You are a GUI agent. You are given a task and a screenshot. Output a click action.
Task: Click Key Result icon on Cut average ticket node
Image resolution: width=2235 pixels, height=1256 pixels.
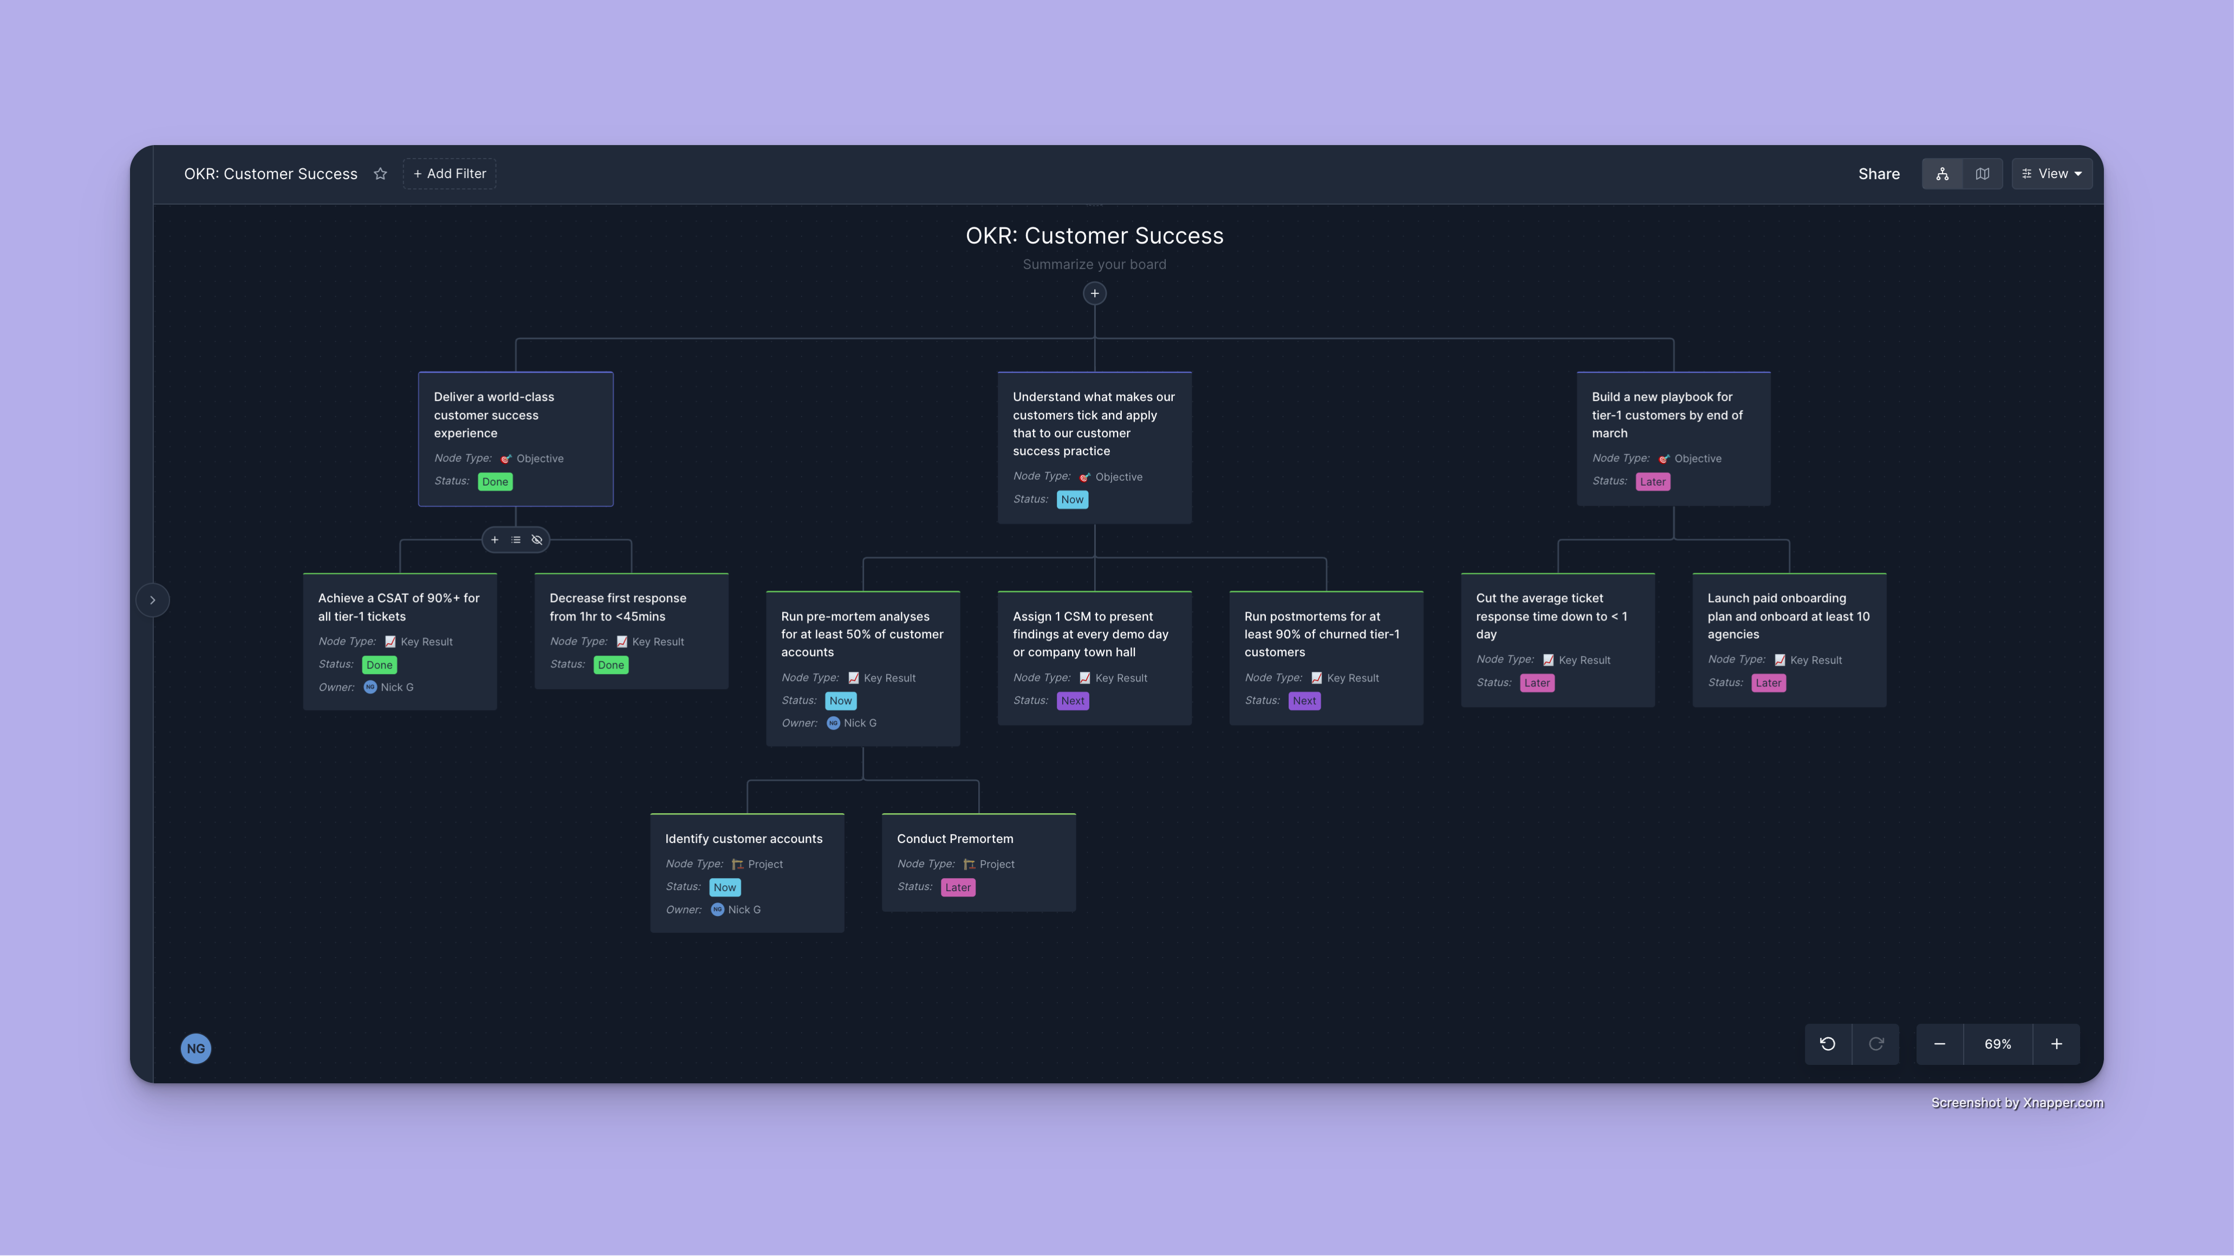click(1549, 660)
